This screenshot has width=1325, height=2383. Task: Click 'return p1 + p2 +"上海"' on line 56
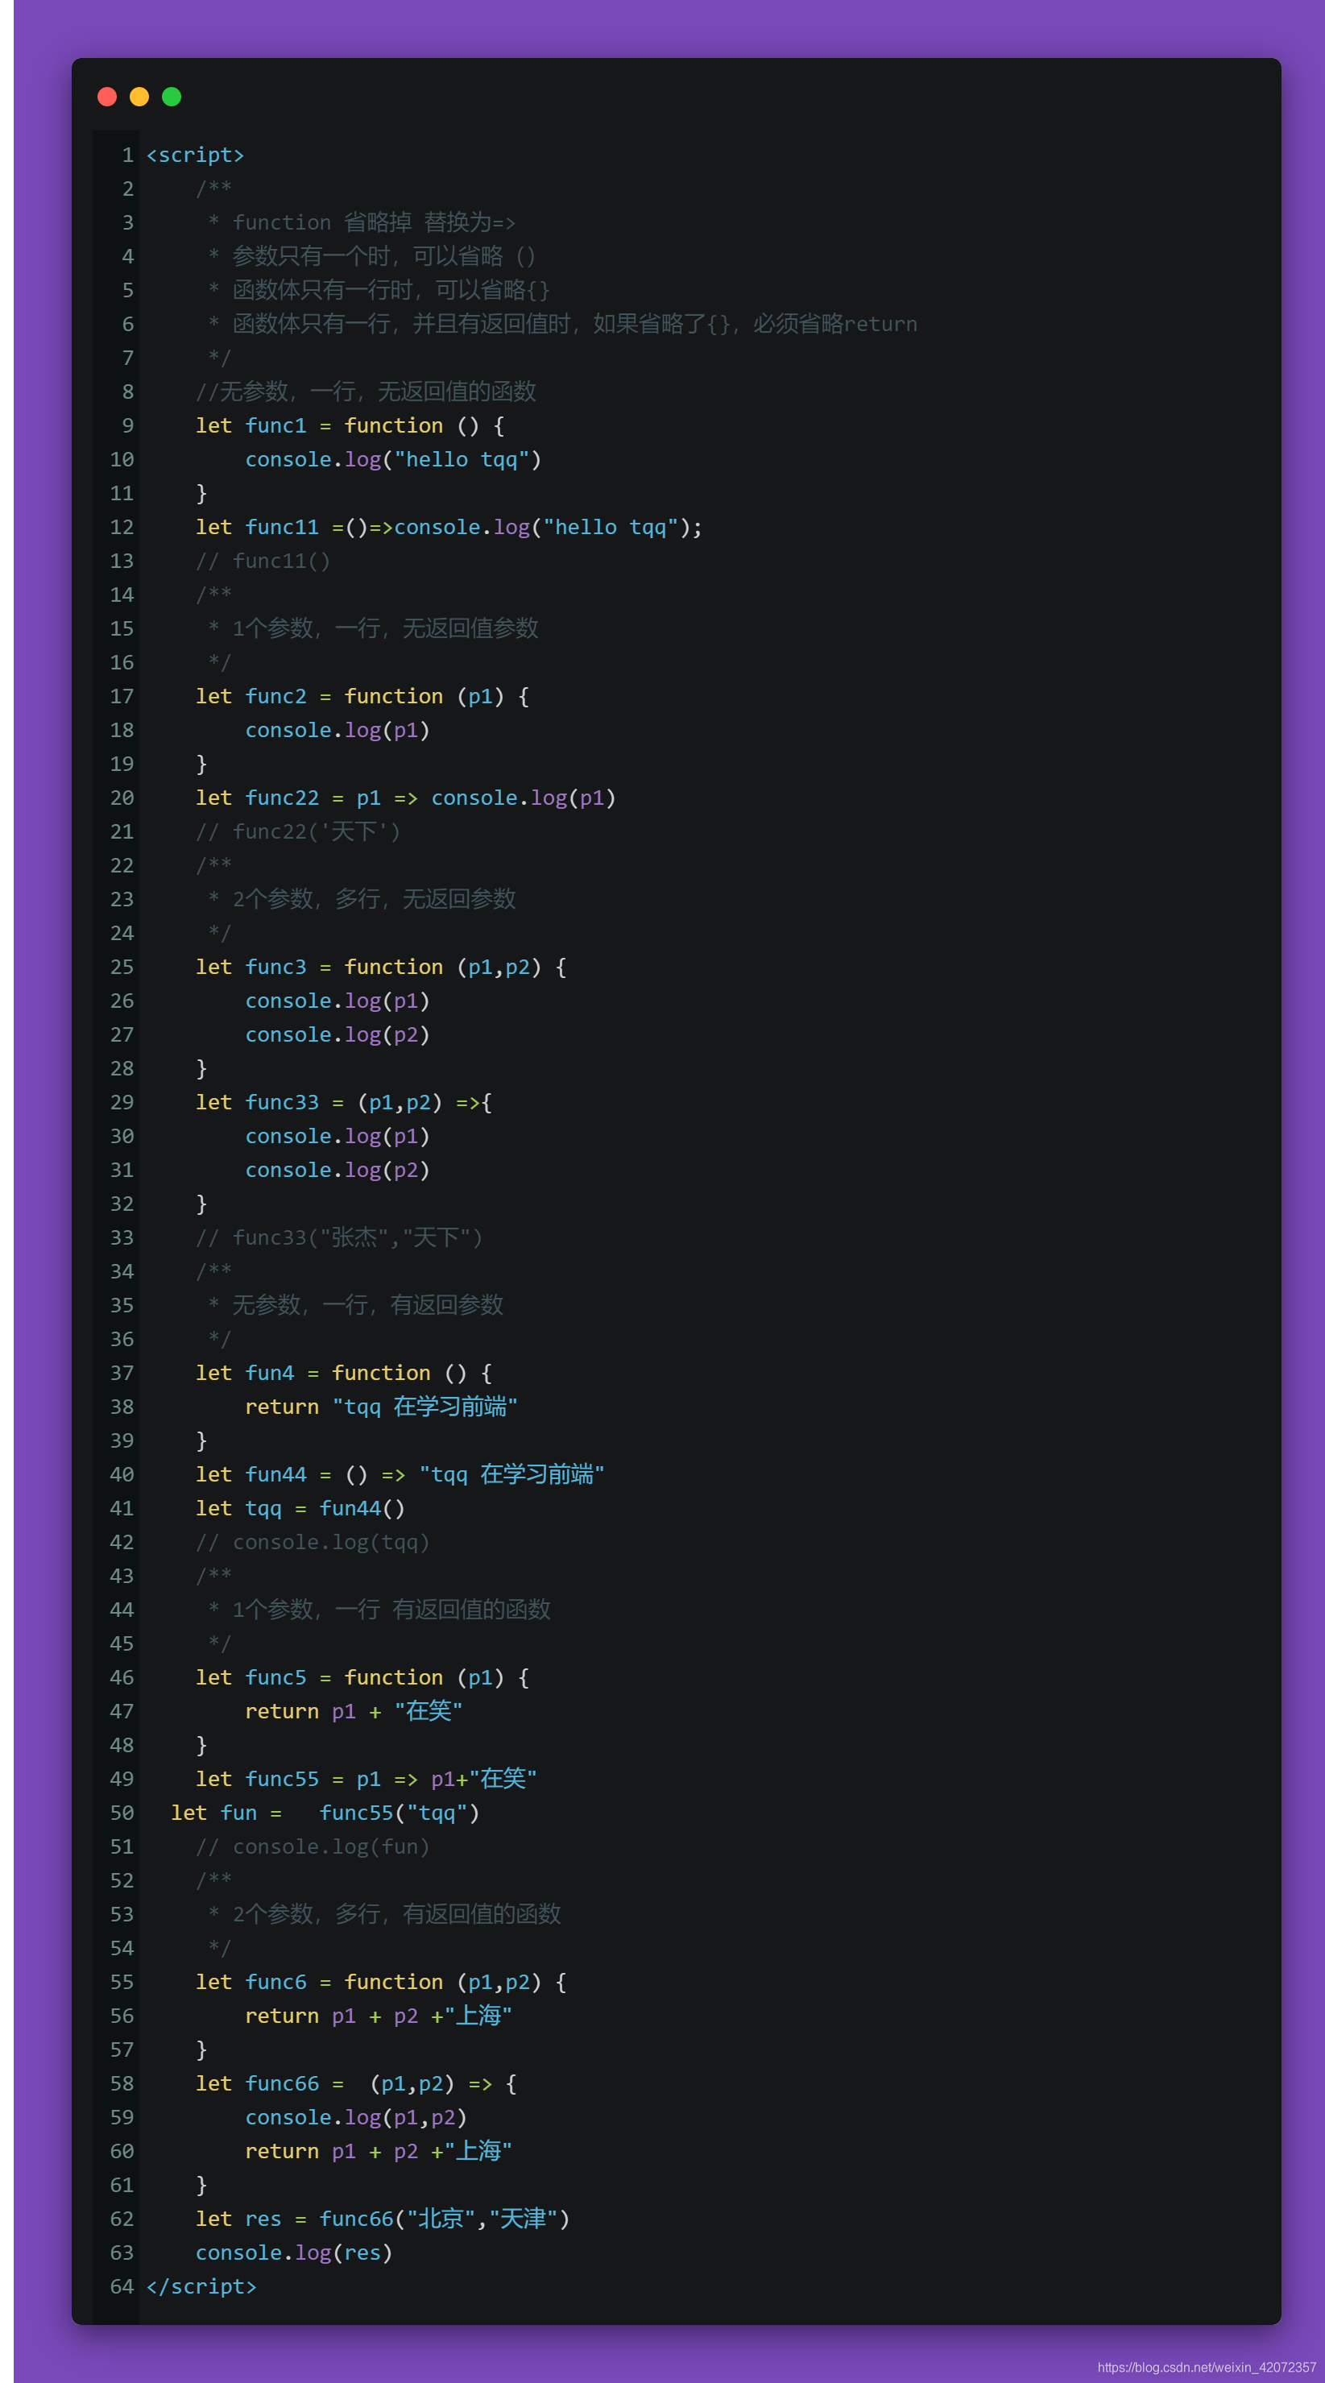[379, 2016]
